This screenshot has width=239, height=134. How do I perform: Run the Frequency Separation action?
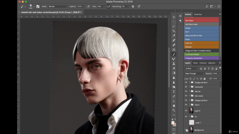coord(201,58)
